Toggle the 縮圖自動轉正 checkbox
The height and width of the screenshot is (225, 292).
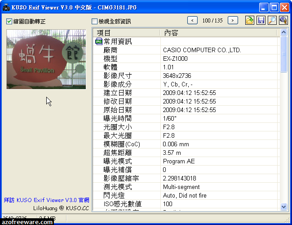pyautogui.click(x=9, y=21)
